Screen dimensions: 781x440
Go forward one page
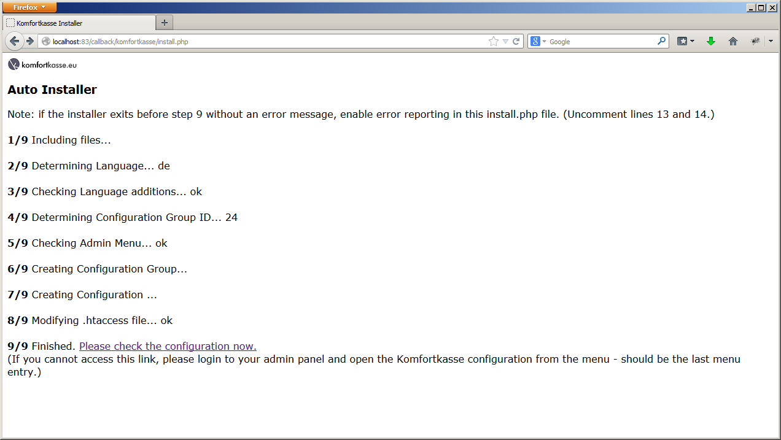29,41
